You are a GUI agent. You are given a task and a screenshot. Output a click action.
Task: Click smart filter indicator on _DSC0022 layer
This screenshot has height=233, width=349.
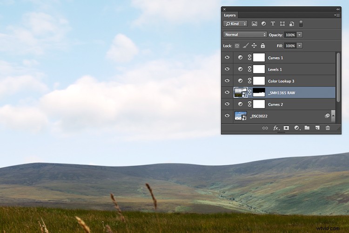coord(327,116)
